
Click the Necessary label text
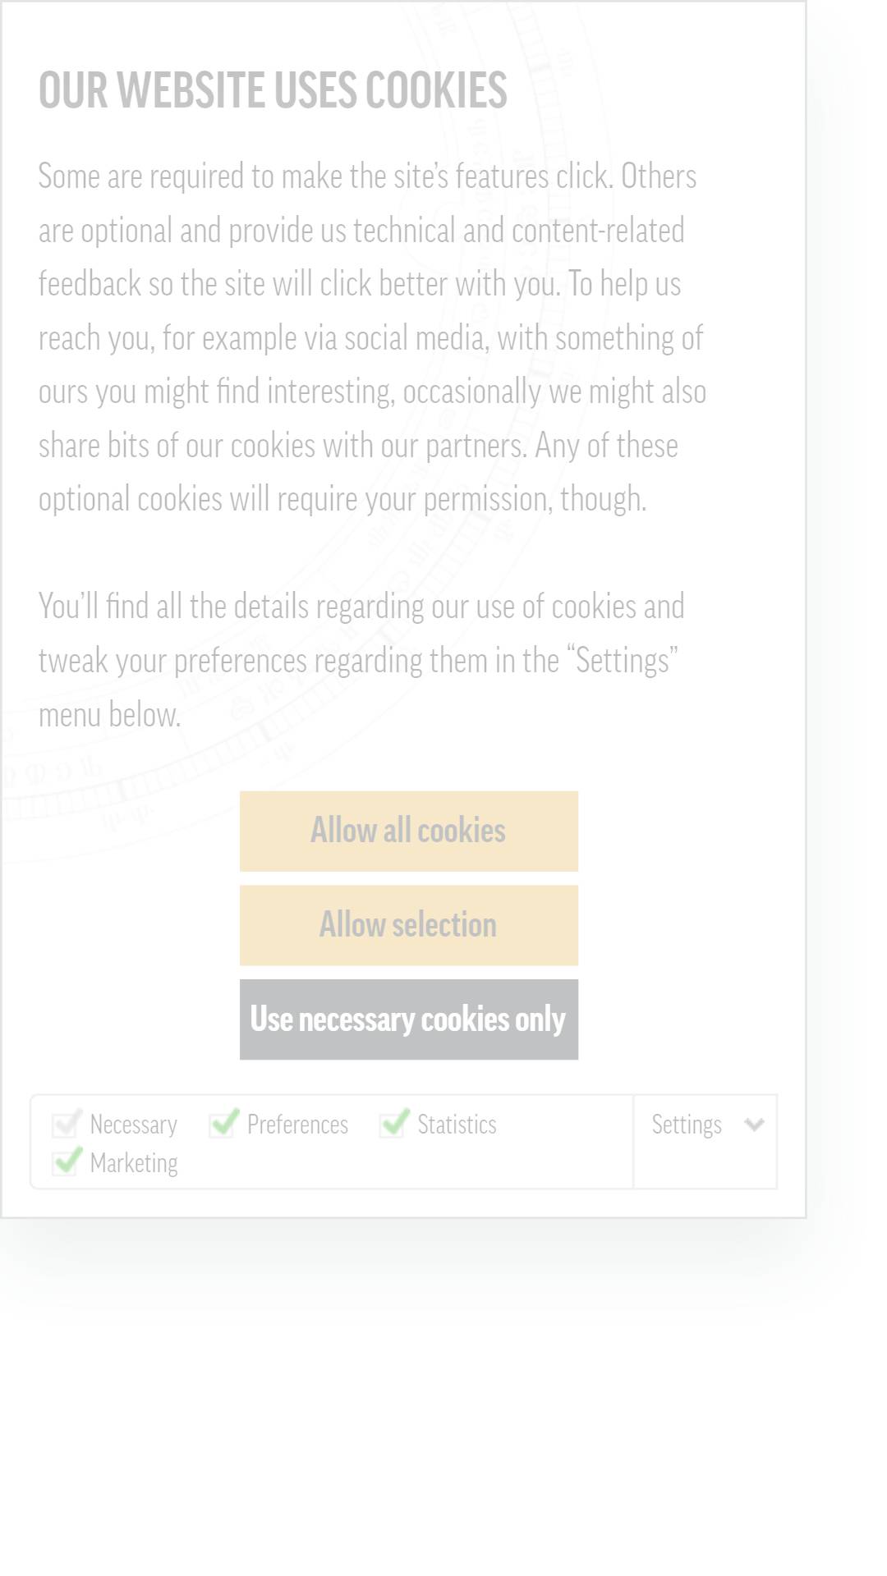pos(134,1125)
